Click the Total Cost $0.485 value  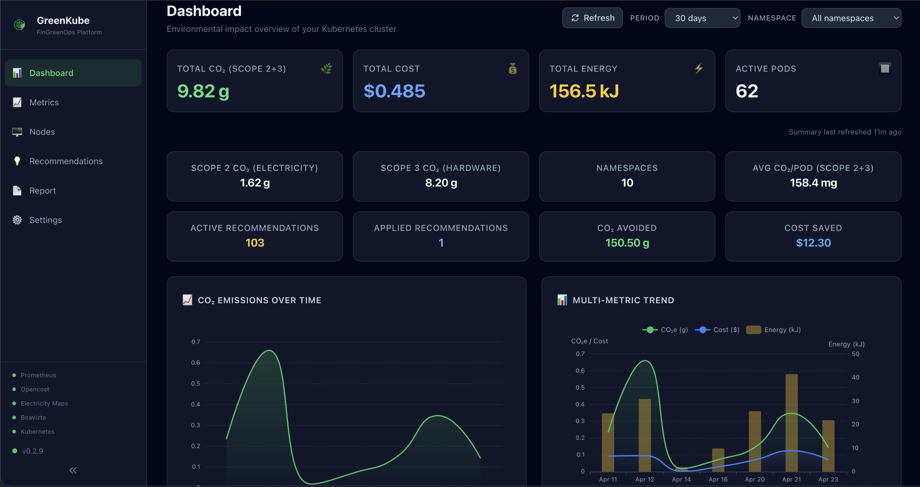[394, 91]
